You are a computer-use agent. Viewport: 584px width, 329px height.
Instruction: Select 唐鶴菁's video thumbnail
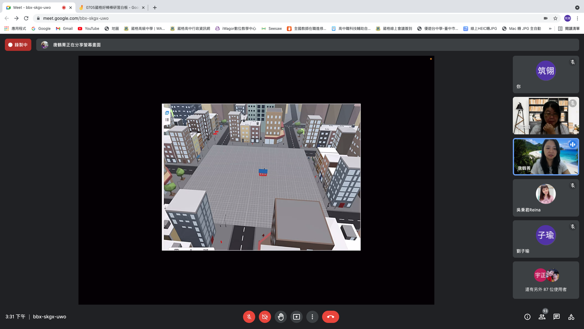(546, 157)
